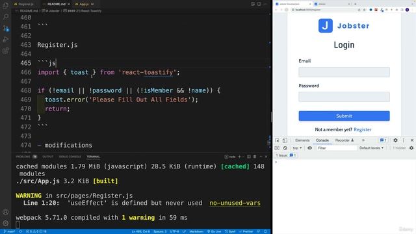Focus the Email input field
This screenshot has height=234, width=416.
coord(344,72)
